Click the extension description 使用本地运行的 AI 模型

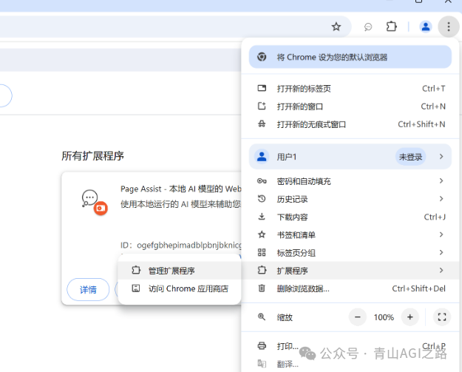(180, 204)
